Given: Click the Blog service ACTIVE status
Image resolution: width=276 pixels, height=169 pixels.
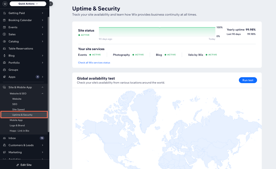Looking at the screenshot, I should (170, 55).
